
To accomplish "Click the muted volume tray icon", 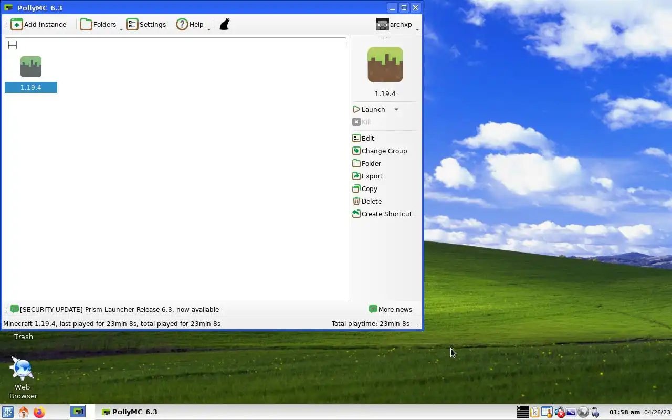I will (559, 412).
